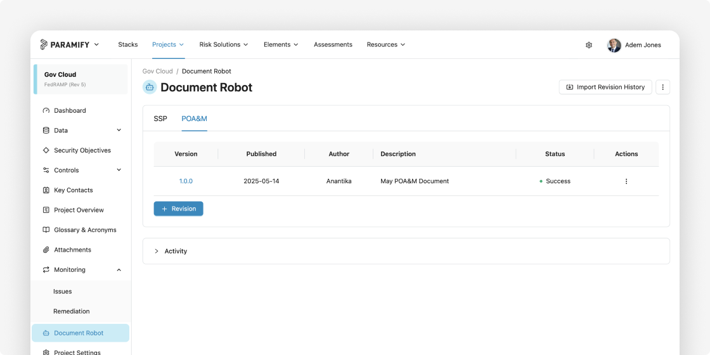Click the Project Settings gear icon
The height and width of the screenshot is (355, 710).
[x=46, y=352]
